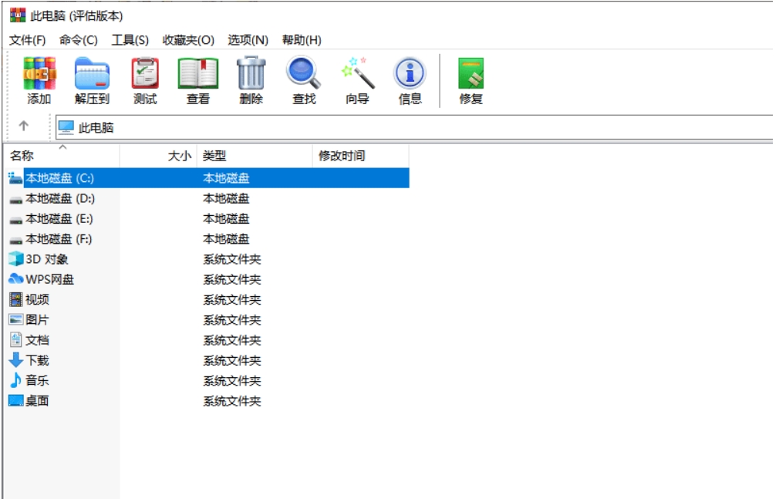Open the 命令(C) menu
The image size is (779, 499).
click(x=79, y=40)
